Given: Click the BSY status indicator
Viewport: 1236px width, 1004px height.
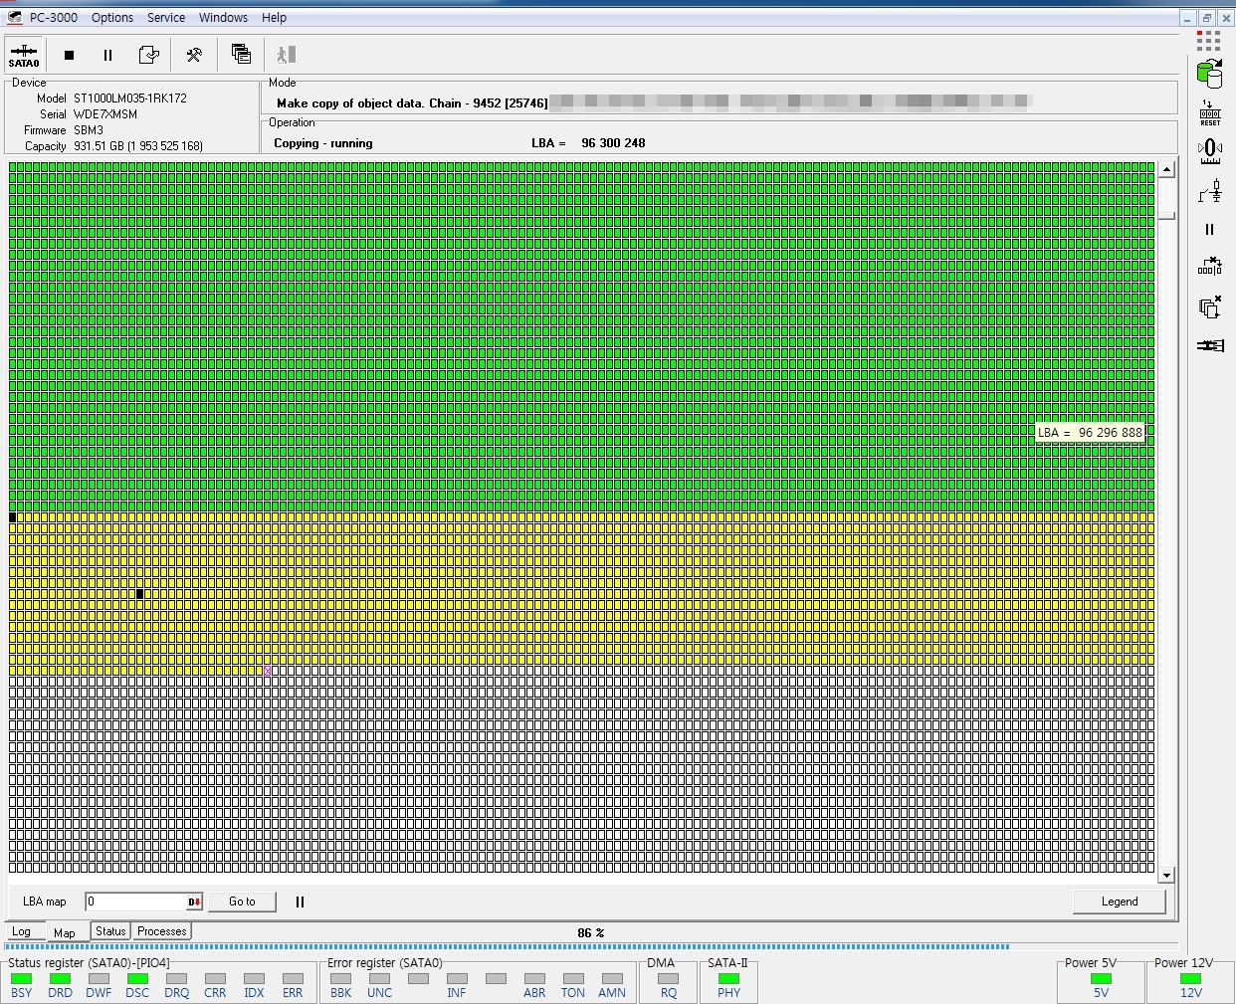Looking at the screenshot, I should (21, 979).
